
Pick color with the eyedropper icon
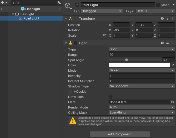pyautogui.click(x=173, y=65)
